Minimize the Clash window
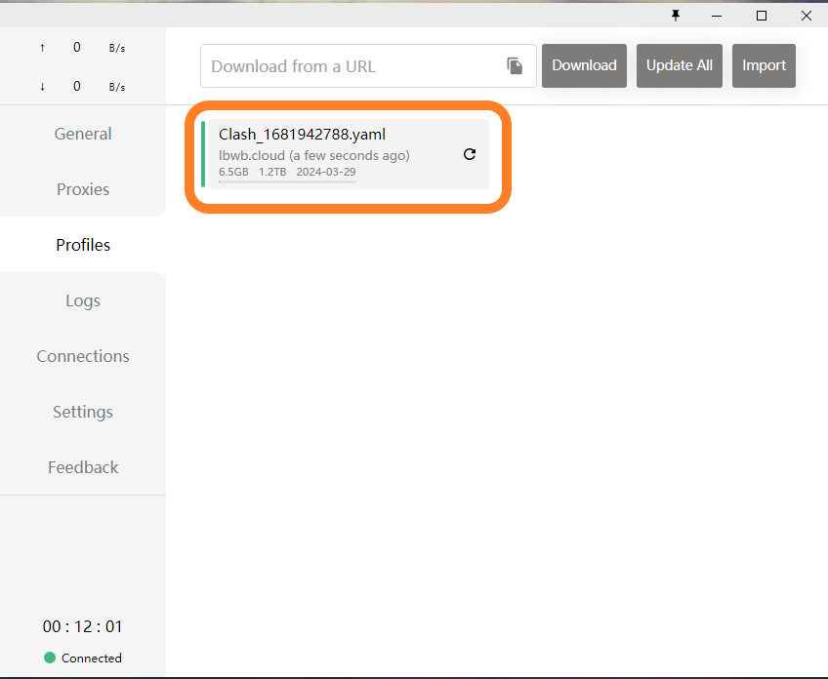 point(717,16)
